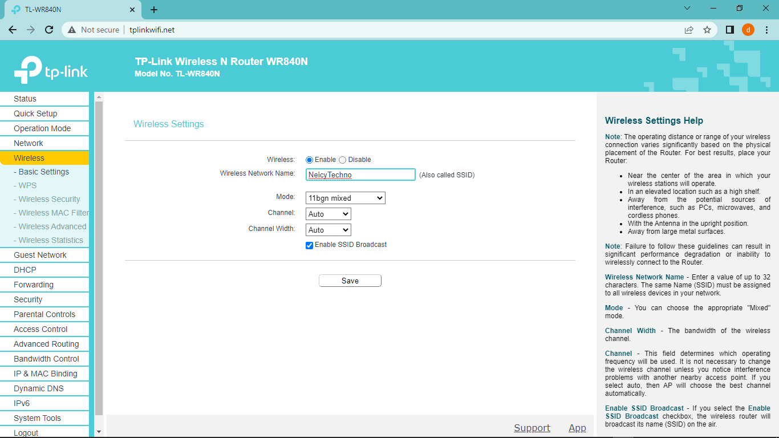Open Dynamic DNS
Viewport: 779px width, 438px height.
click(x=44, y=388)
